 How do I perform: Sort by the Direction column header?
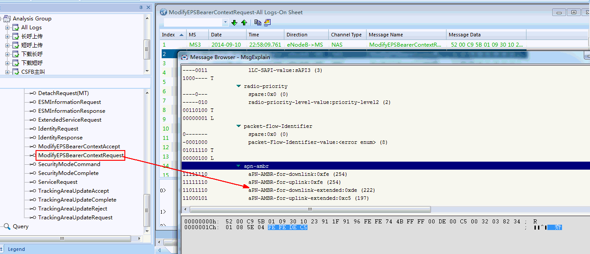[x=307, y=35]
